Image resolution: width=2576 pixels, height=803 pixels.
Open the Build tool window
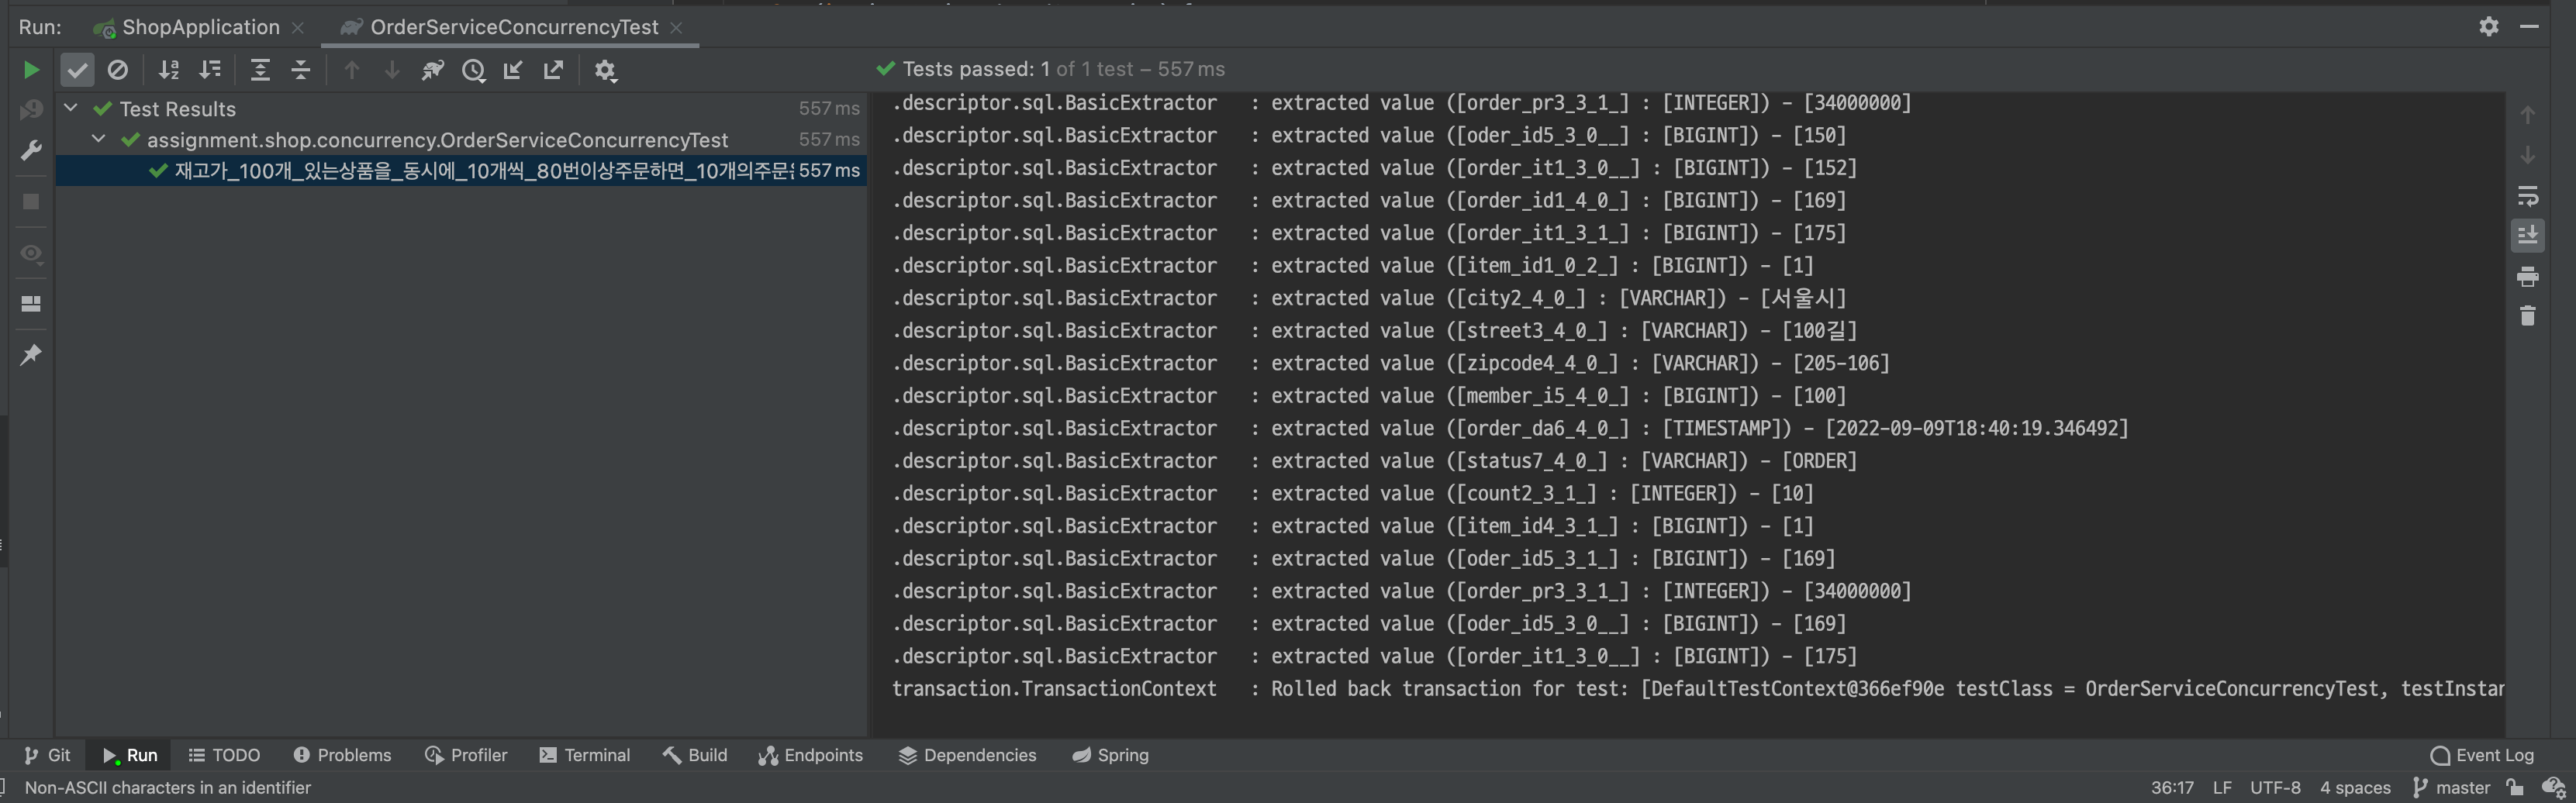(695, 755)
